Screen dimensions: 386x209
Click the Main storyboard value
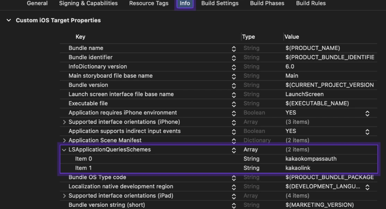tap(292, 76)
